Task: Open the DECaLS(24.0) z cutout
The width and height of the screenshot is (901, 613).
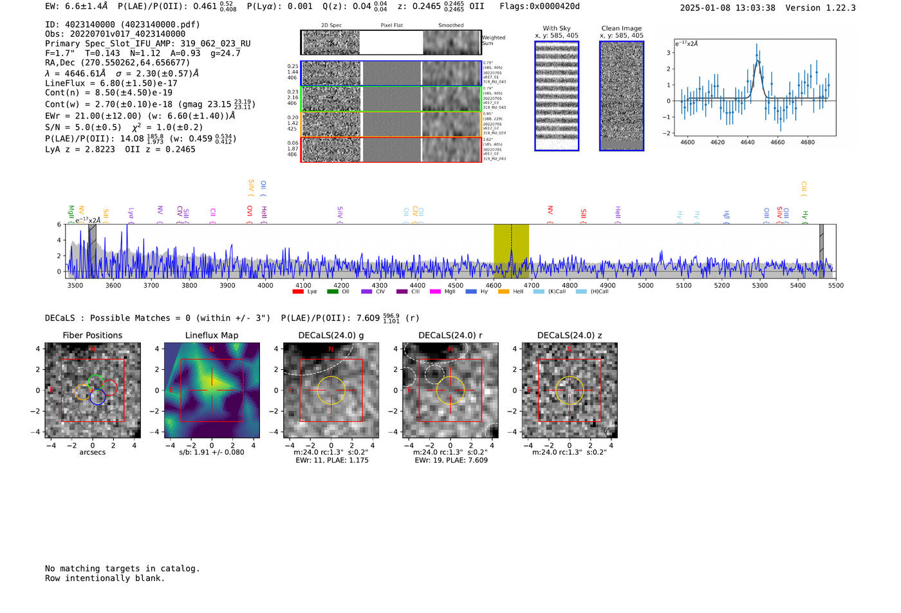Action: point(569,390)
